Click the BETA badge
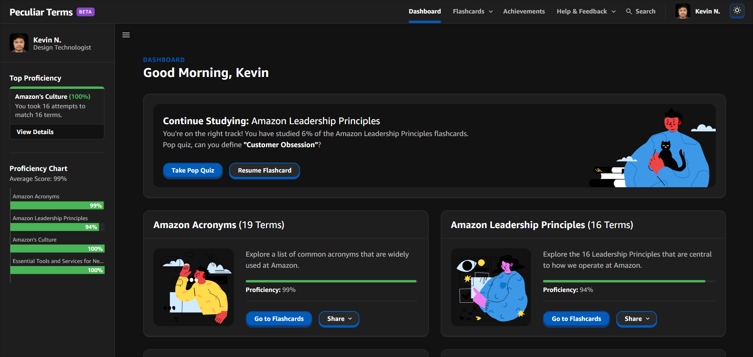The image size is (753, 357). coord(86,12)
